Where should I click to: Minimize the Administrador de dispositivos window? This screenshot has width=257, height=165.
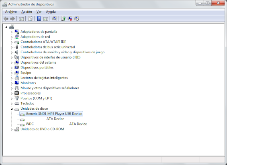pos(200,3)
